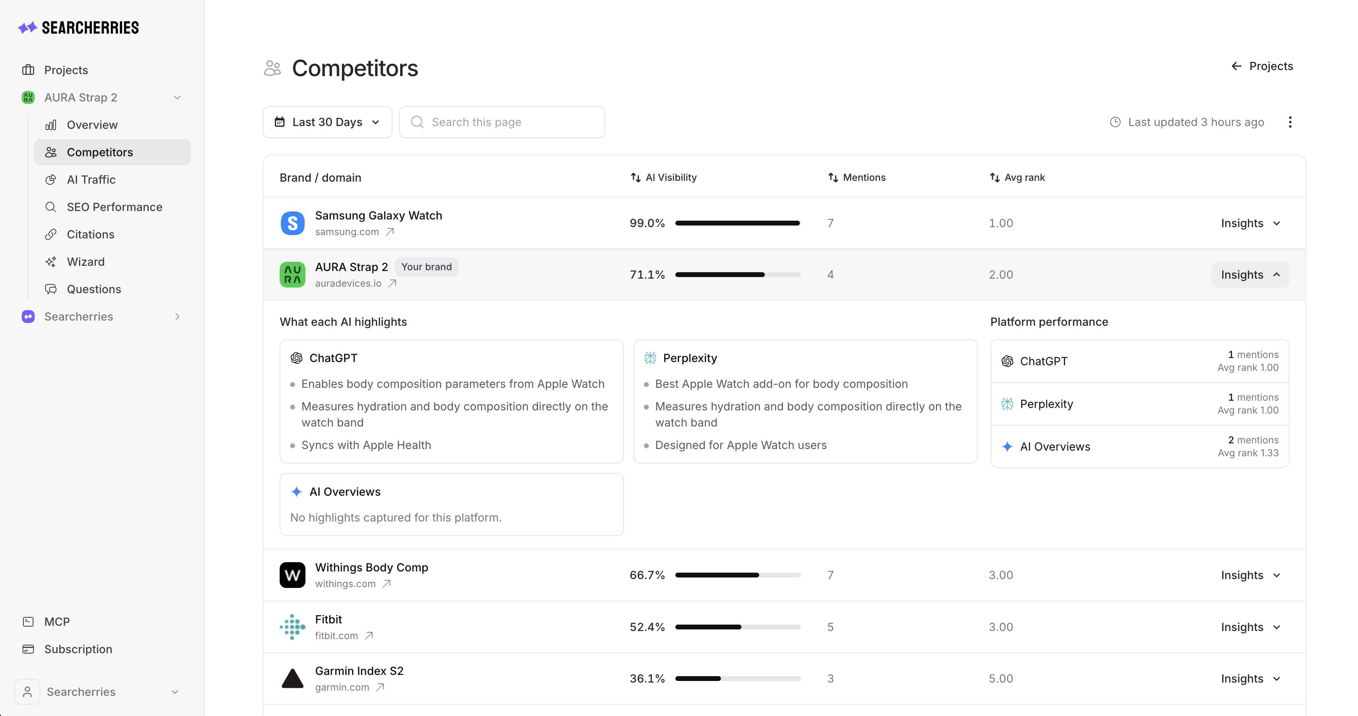
Task: Click the Overview bar chart icon
Action: (51, 125)
